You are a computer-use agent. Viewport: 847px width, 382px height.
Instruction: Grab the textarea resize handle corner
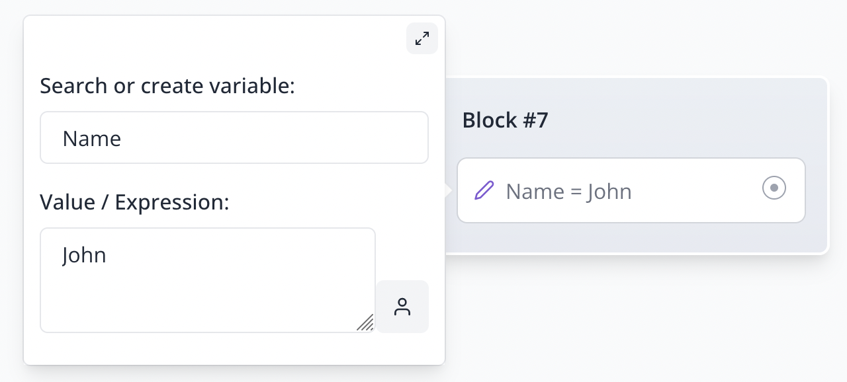click(x=366, y=323)
